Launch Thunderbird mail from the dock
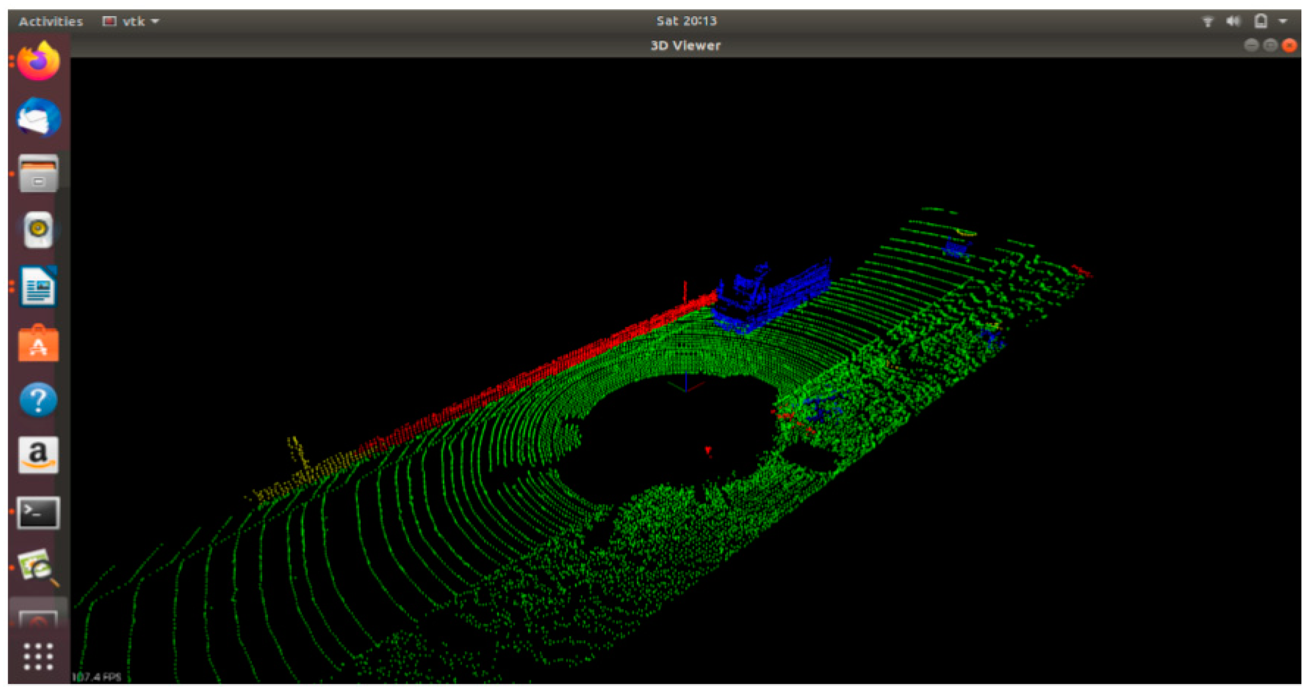 pyautogui.click(x=38, y=118)
